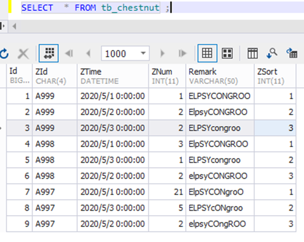Click the Cancel X icon in results toolbar

pyautogui.click(x=23, y=54)
